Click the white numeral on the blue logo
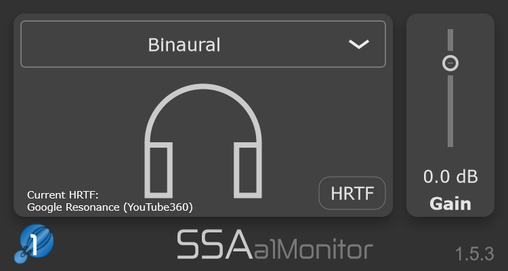508x271 pixels. pyautogui.click(x=33, y=245)
